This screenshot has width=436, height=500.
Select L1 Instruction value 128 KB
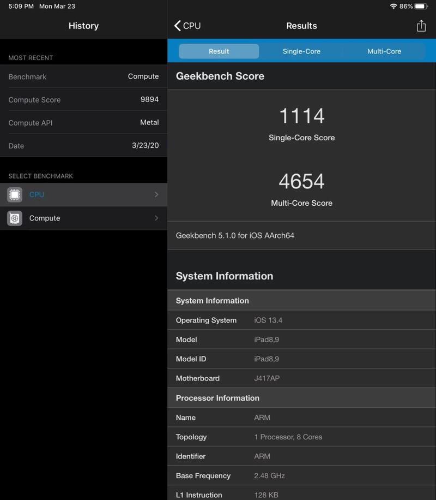click(267, 495)
